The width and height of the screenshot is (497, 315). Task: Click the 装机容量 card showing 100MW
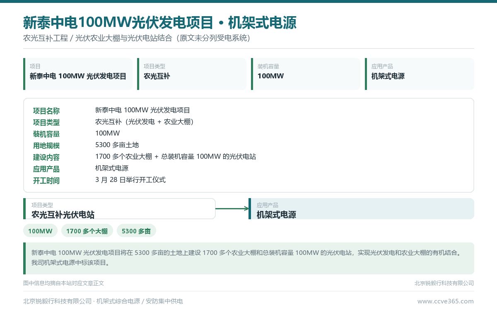click(306, 74)
